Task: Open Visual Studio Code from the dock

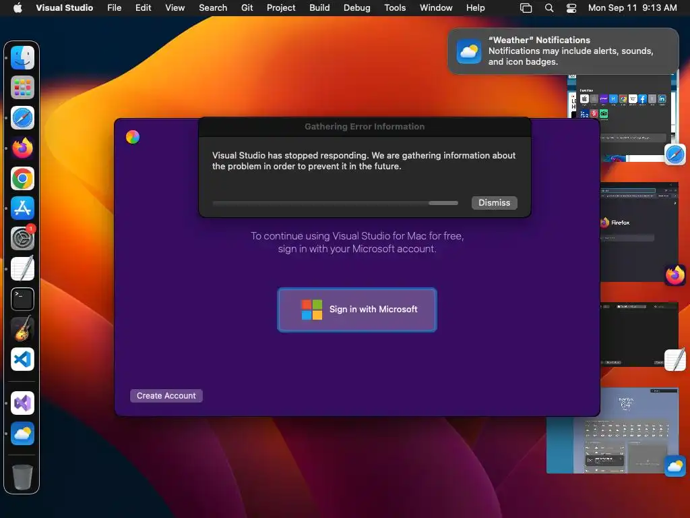Action: [22, 359]
